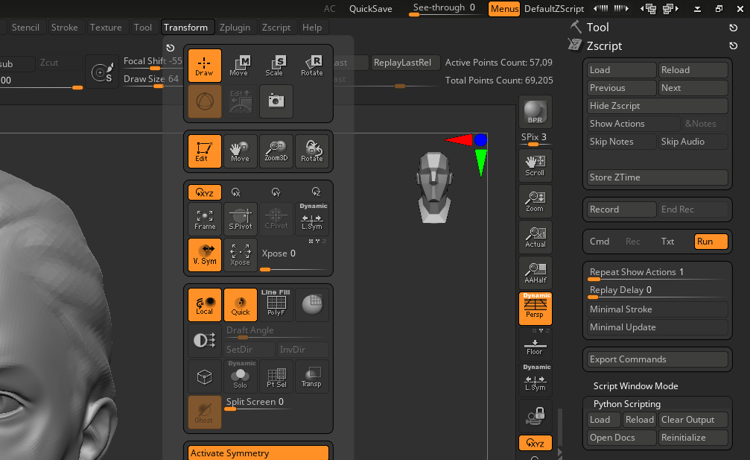Open the Stencil menu
750x460 pixels.
25,28
